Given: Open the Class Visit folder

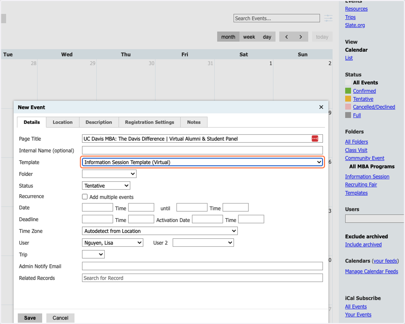Looking at the screenshot, I should pos(356,150).
